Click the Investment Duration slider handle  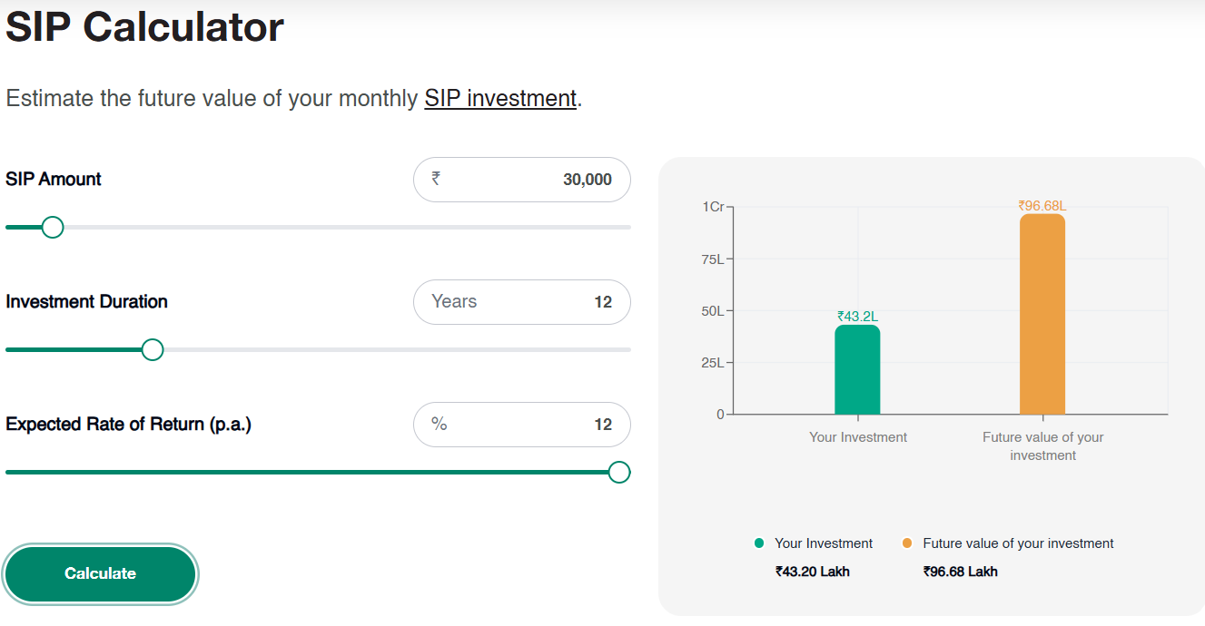[x=153, y=349]
